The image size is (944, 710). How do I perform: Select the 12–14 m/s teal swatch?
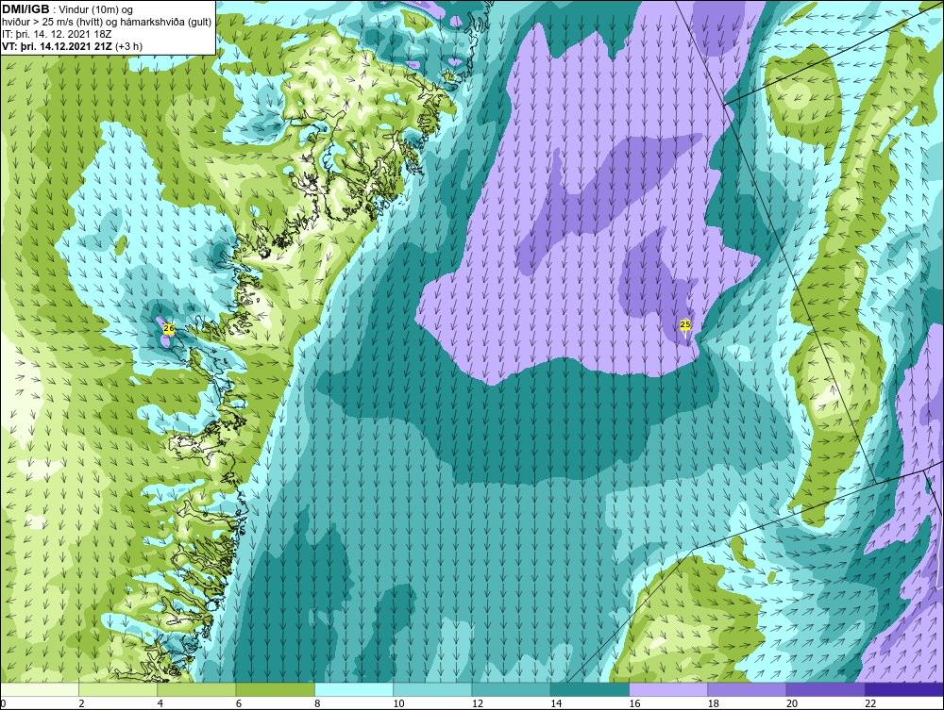pos(511,689)
